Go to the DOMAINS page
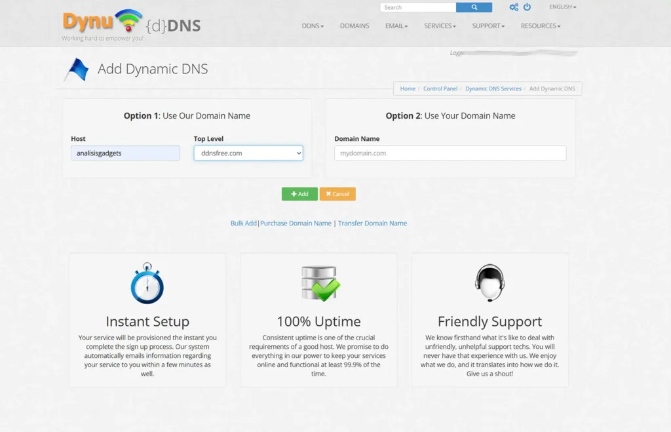The height and width of the screenshot is (432, 671). pyautogui.click(x=355, y=26)
